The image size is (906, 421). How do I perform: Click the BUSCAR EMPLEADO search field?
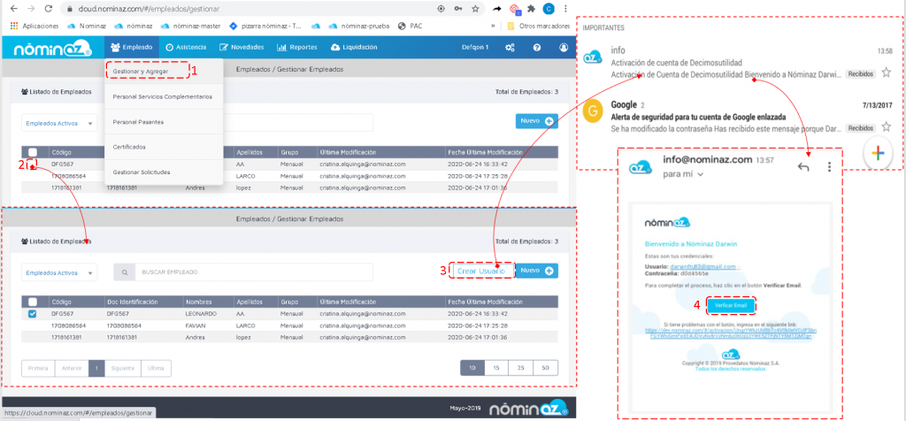(x=254, y=272)
